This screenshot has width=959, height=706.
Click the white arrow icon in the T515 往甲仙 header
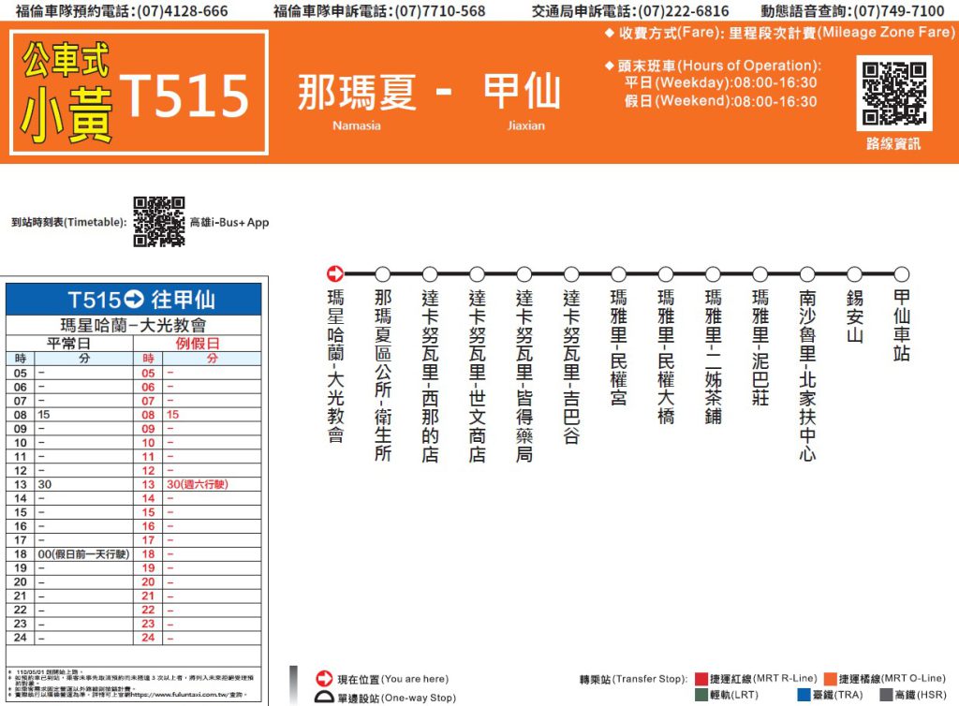134,300
